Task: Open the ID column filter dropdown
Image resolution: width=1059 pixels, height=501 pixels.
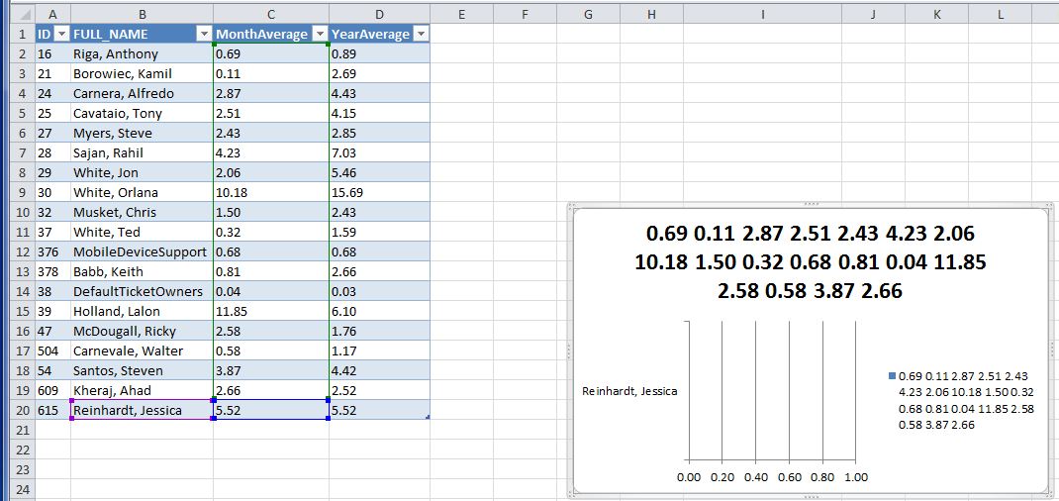Action: (x=61, y=35)
